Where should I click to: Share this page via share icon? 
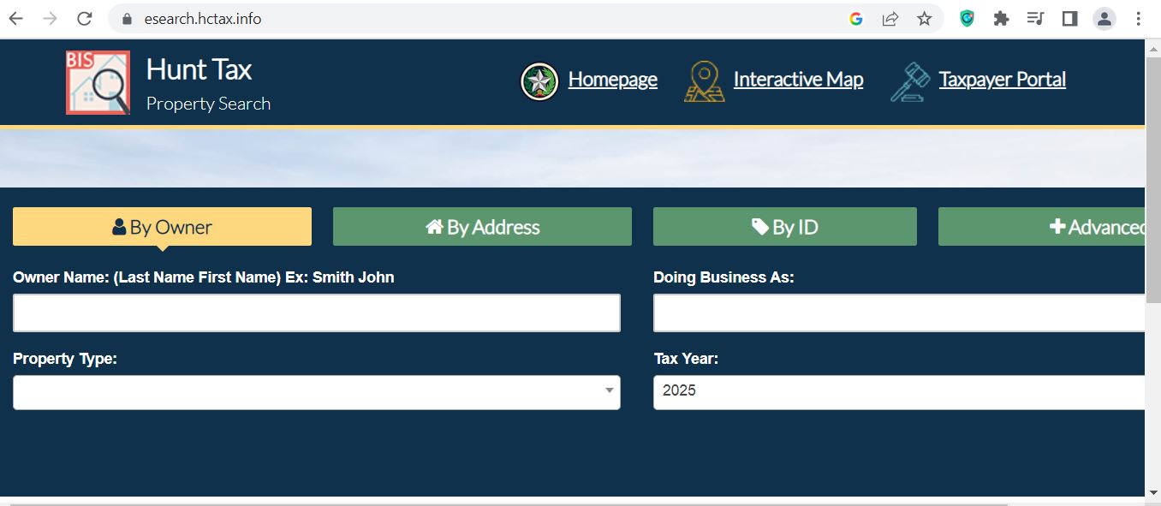click(x=890, y=18)
